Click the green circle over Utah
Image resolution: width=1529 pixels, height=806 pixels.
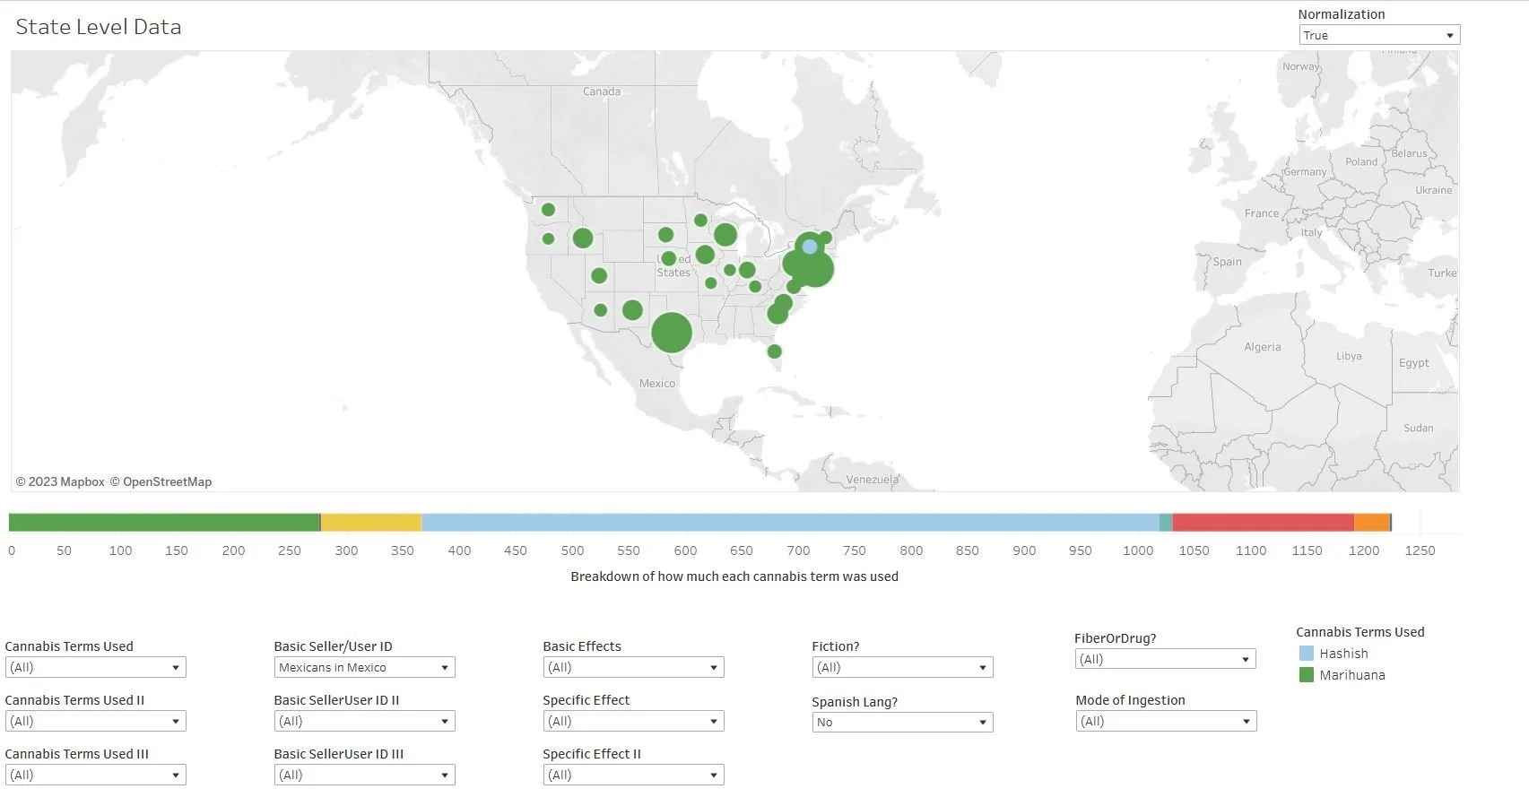[x=599, y=276]
